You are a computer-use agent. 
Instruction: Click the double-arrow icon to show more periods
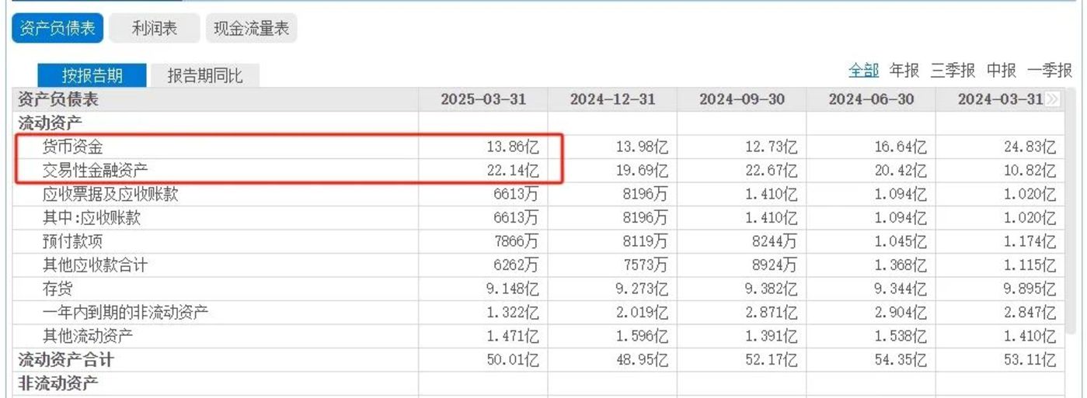coord(1053,99)
